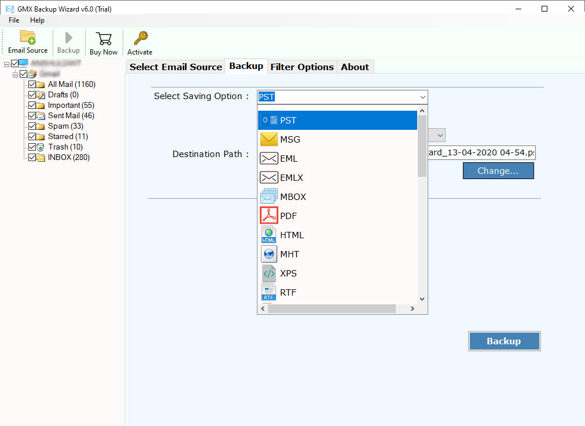The height and width of the screenshot is (426, 585).
Task: Click the RTF document icon
Action: click(269, 292)
